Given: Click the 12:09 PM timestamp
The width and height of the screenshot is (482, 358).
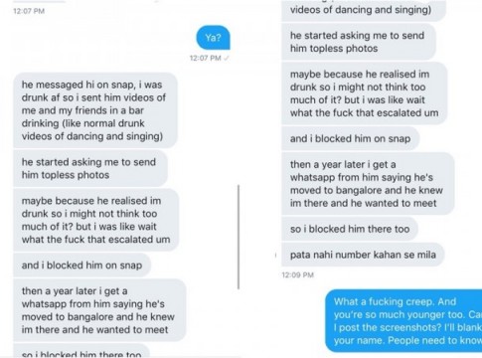Looking at the screenshot, I should (x=298, y=274).
